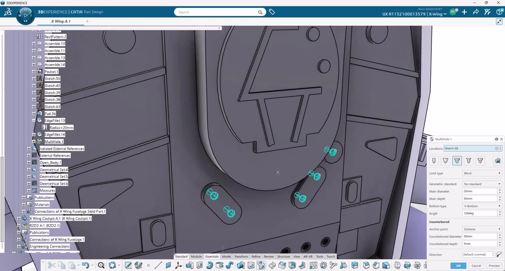505x271 pixels.
Task: Click the highlighted Hole tool icon
Action: (x=261, y=265)
